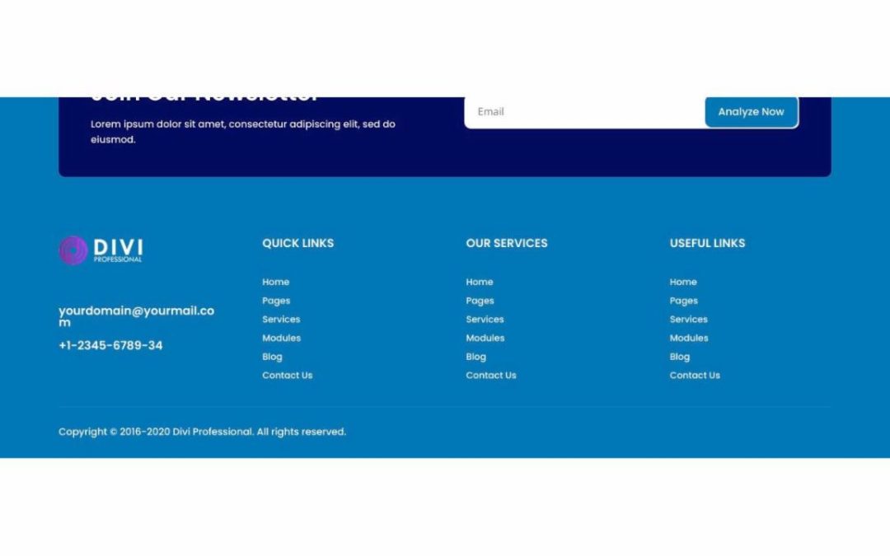890x556 pixels.
Task: Open Pages under Useful Links
Action: pos(683,301)
